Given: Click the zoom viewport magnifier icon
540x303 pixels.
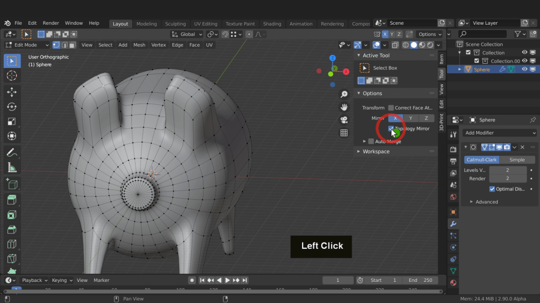Looking at the screenshot, I should click(344, 94).
